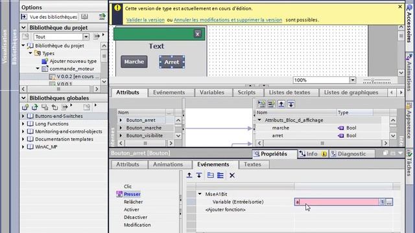Click the open global library icon
415x233 pixels.
tap(35, 107)
